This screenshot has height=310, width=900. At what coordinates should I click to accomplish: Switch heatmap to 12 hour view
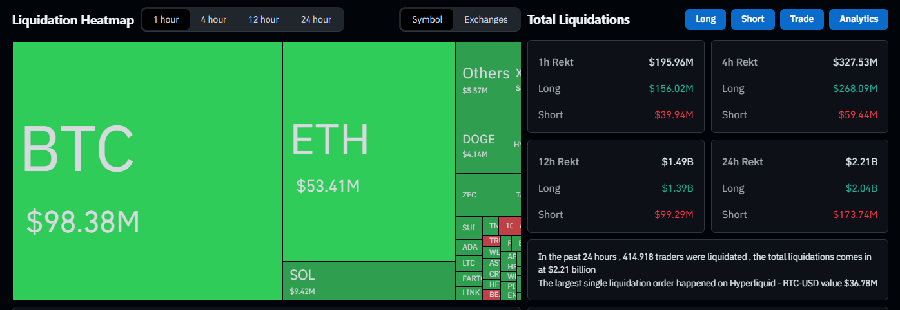pos(264,19)
